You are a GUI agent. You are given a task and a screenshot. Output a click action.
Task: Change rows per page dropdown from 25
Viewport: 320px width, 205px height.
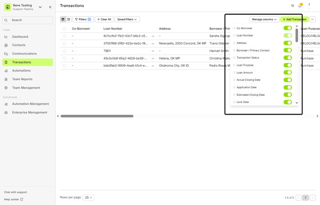(x=88, y=197)
